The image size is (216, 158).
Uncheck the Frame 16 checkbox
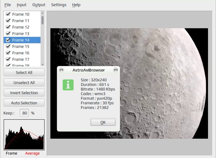tap(8, 53)
